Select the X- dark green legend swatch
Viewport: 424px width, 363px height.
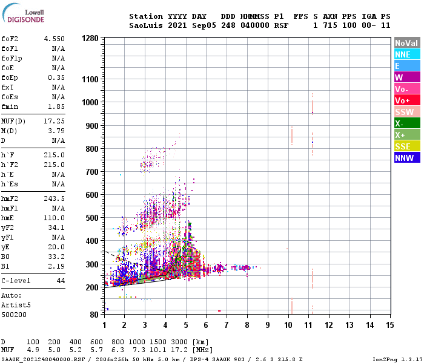point(407,123)
